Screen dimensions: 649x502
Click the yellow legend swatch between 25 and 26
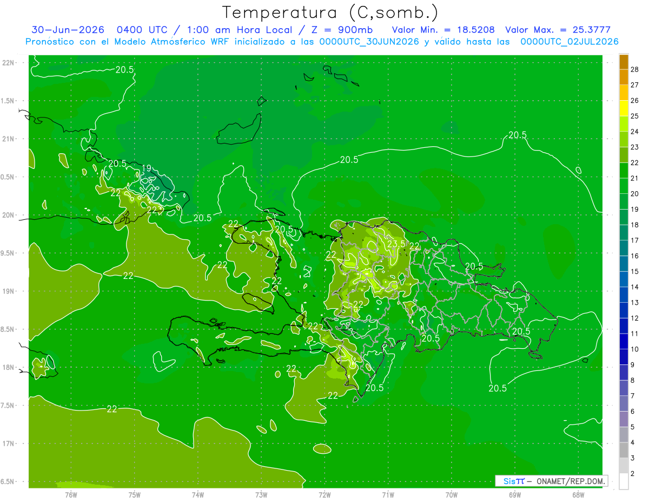point(624,108)
